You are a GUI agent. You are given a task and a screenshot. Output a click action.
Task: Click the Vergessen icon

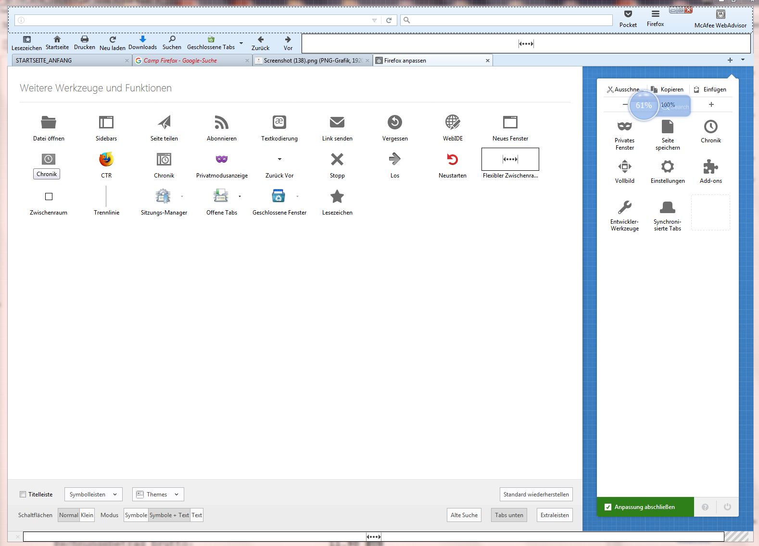click(394, 122)
